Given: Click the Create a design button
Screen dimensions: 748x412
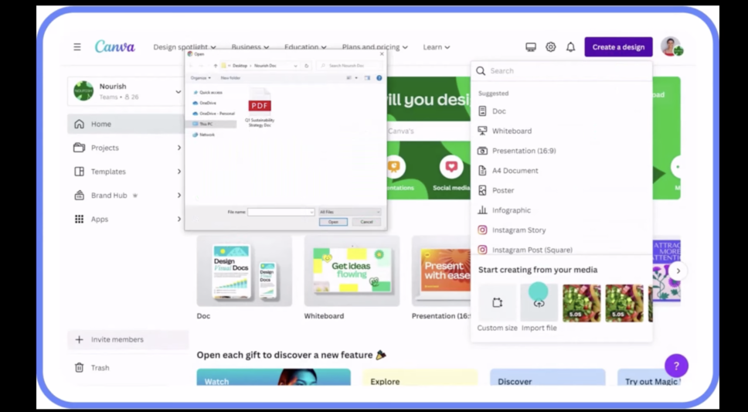Looking at the screenshot, I should (x=618, y=47).
